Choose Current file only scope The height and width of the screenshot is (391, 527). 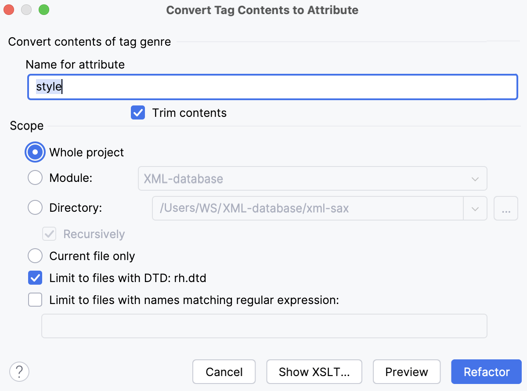(x=35, y=256)
